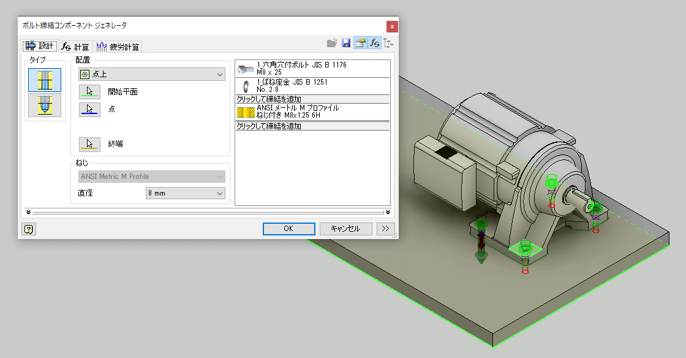
Task: Click the hex socket bolt icon
Action: tap(246, 69)
